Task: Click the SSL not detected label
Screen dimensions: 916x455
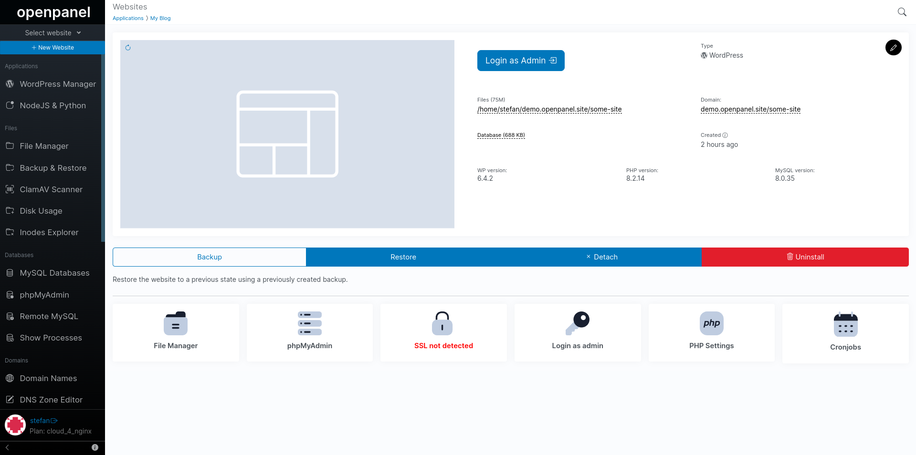Action: (443, 346)
